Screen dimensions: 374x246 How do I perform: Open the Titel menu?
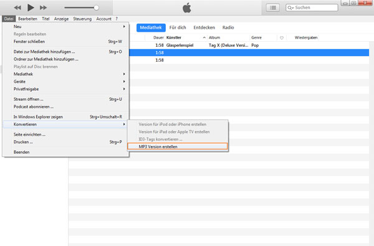(x=46, y=19)
